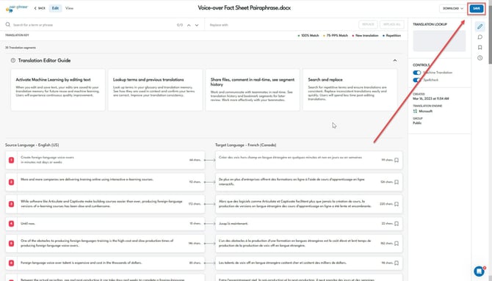This screenshot has width=492, height=281.
Task: Bookmark segment 6 French translation
Action: point(397,263)
